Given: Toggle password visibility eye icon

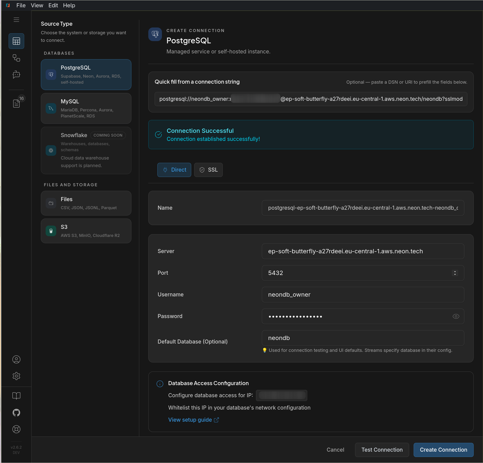Looking at the screenshot, I should [456, 316].
